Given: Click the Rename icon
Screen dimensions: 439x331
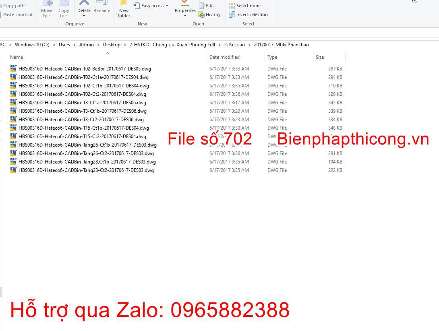Looking at the screenshot, I should [x=101, y=7].
